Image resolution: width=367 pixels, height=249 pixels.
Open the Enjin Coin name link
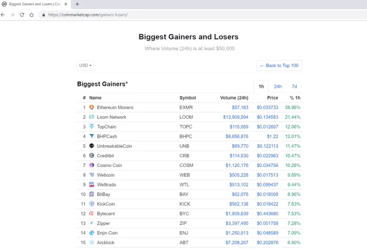coord(107,233)
